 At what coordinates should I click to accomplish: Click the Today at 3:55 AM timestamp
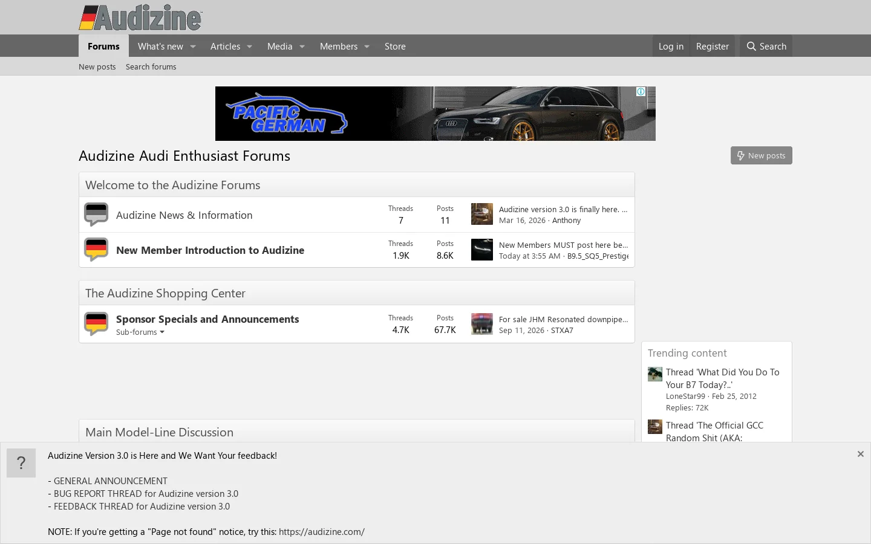click(529, 256)
